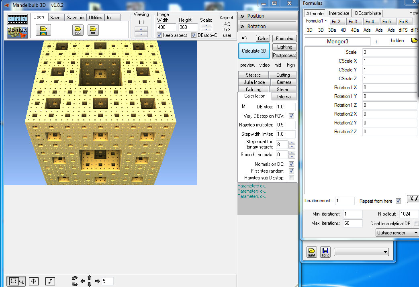Screen dimensions: 419x287
Task: Load parameters from TXT folder icon
Action: tap(93, 30)
